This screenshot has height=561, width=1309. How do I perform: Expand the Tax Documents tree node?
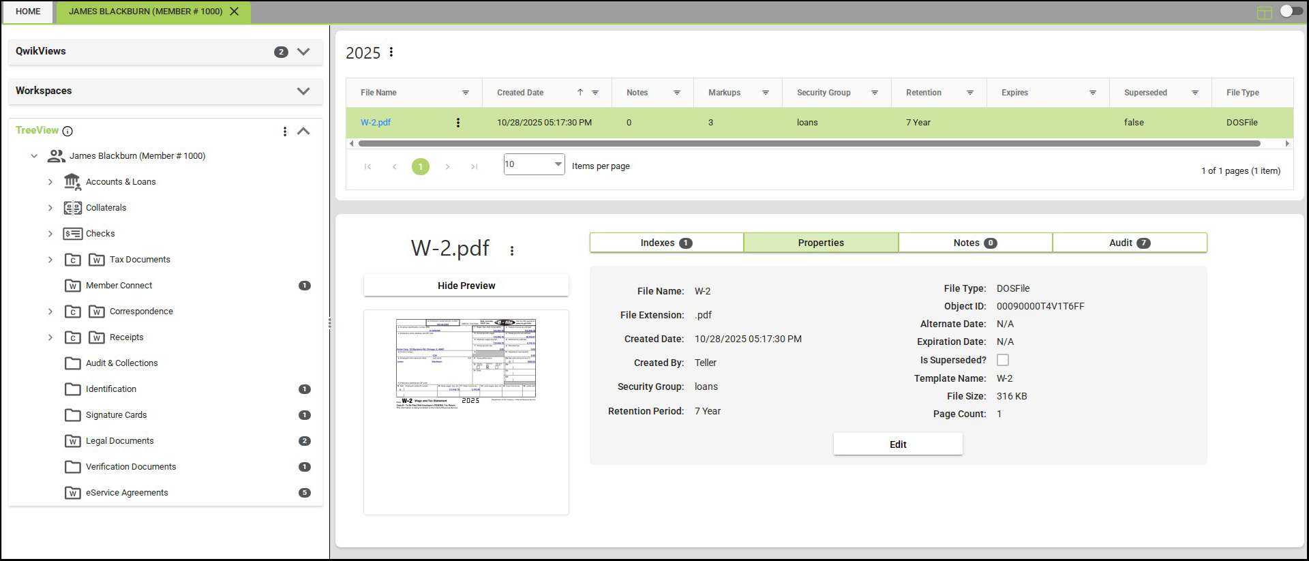tap(50, 260)
